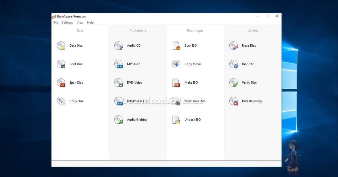Click the DVD-Video icon

[119, 83]
